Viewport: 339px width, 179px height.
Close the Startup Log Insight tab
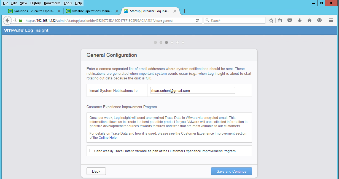point(174,11)
